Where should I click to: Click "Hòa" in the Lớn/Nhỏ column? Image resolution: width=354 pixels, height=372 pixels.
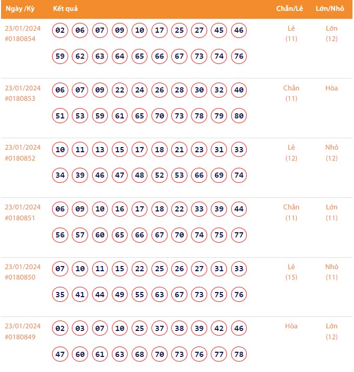[332, 88]
